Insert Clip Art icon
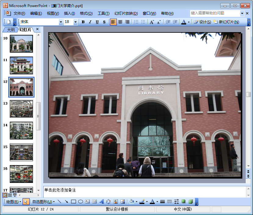253x215 pixels. 116,202
